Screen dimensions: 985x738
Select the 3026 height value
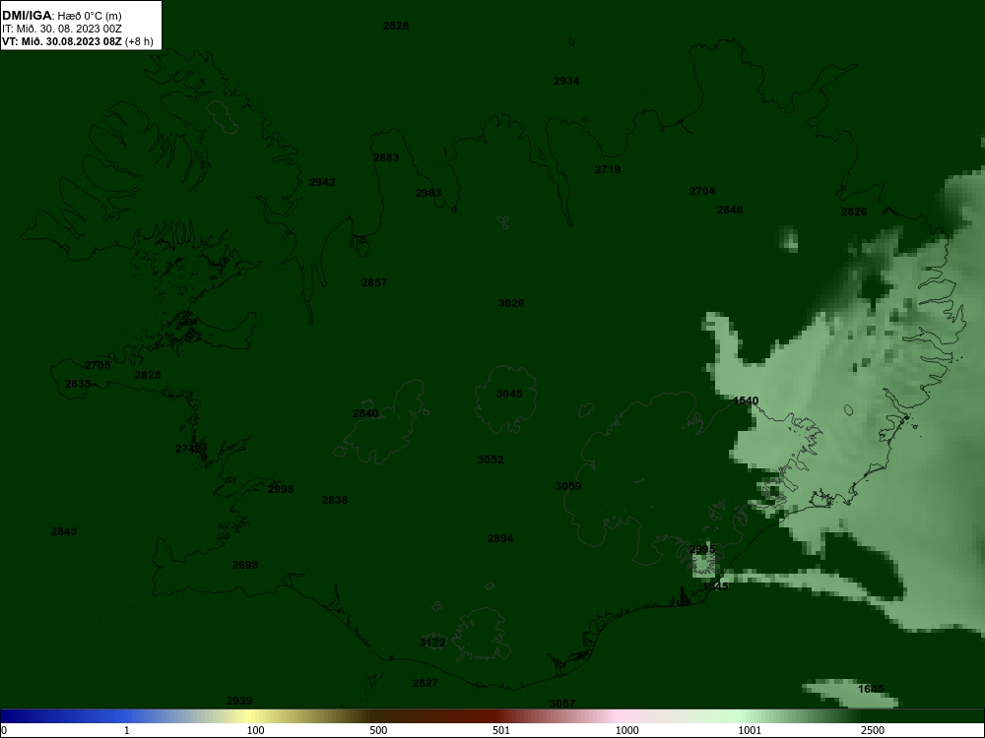coord(510,303)
